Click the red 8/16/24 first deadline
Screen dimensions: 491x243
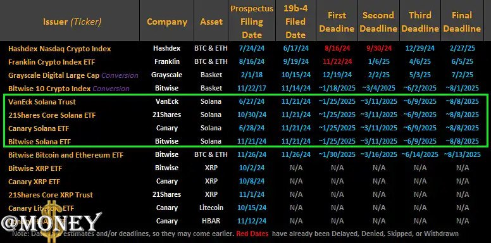tap(337, 49)
